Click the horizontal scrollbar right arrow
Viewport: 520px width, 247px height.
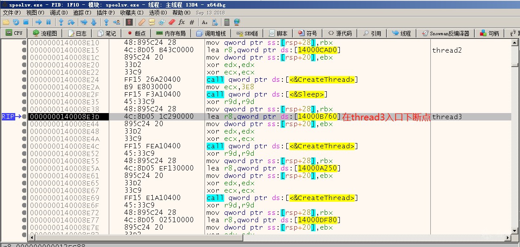pos(508,237)
